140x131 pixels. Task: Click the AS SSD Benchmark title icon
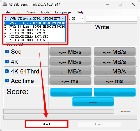point(5,4)
